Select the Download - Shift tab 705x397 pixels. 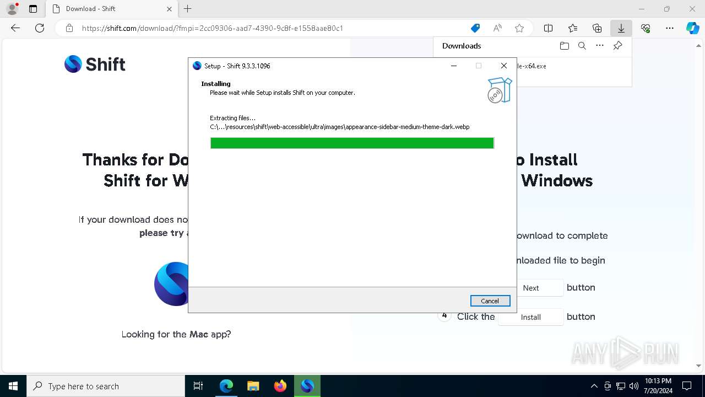point(111,9)
